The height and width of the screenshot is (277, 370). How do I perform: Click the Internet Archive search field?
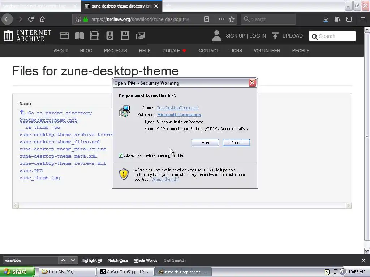pyautogui.click(x=332, y=36)
